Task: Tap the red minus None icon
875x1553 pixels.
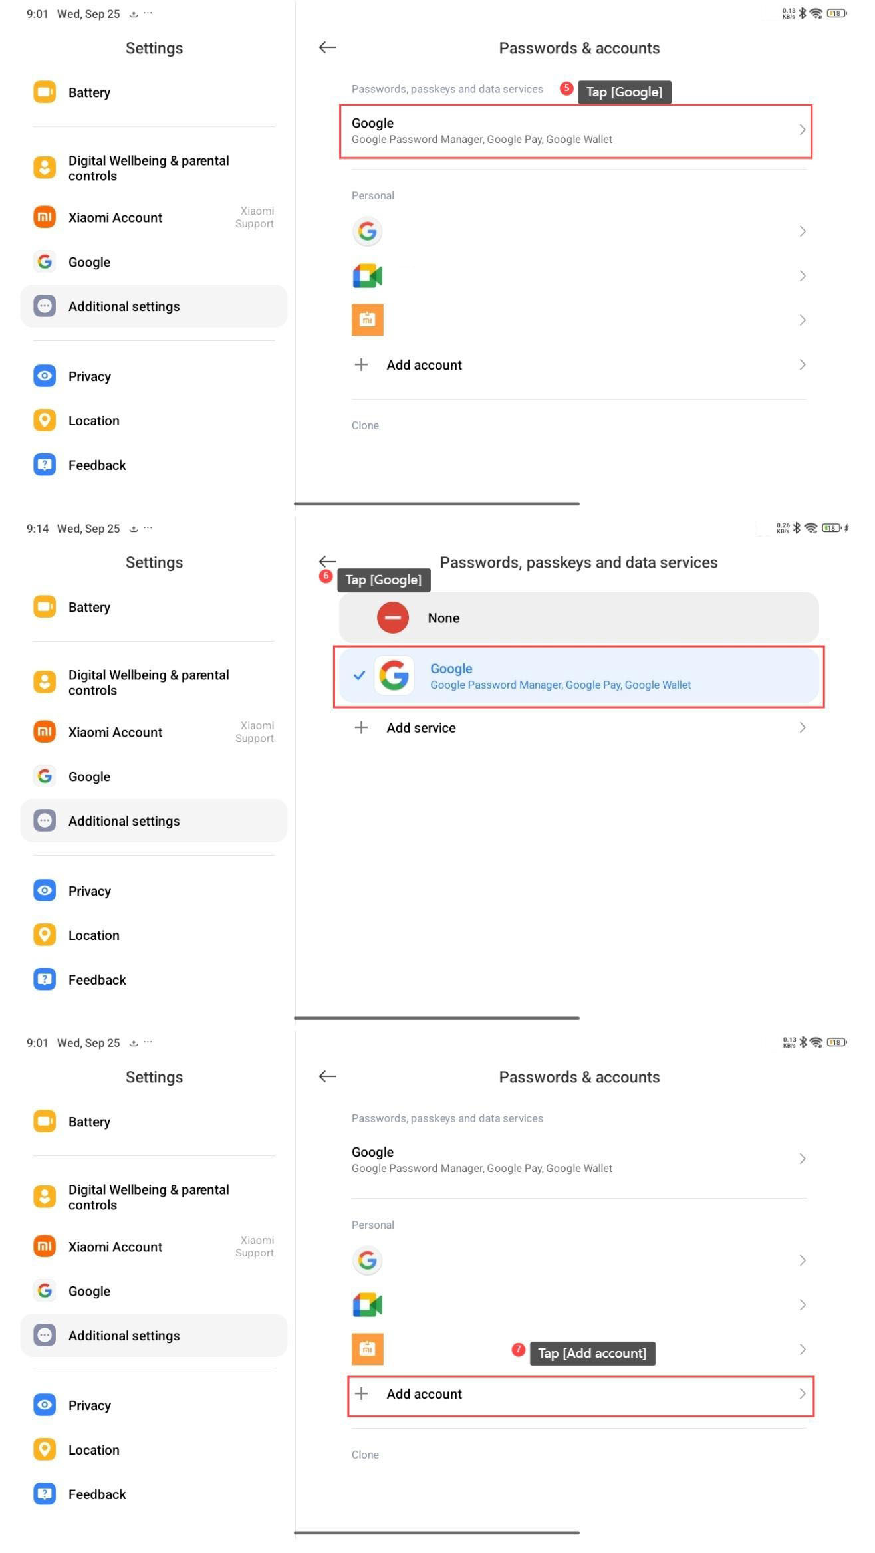Action: [x=392, y=618]
